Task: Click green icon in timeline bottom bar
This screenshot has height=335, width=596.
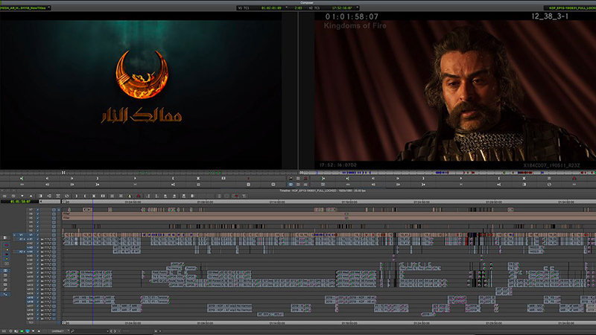Action: pos(22,331)
